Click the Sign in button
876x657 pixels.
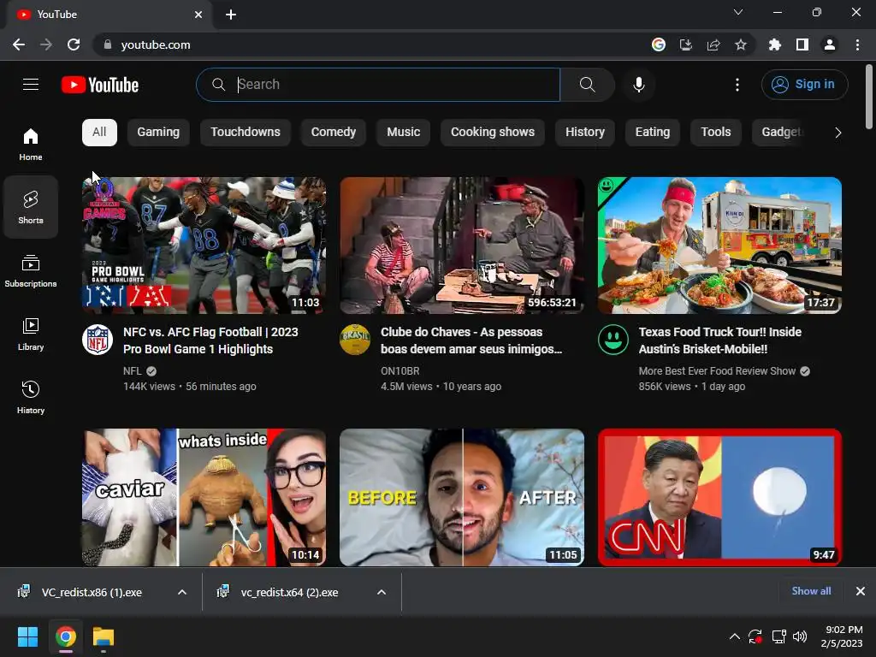[804, 85]
